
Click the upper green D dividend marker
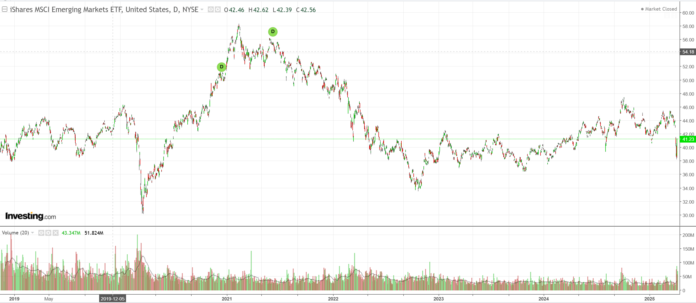pos(273,32)
